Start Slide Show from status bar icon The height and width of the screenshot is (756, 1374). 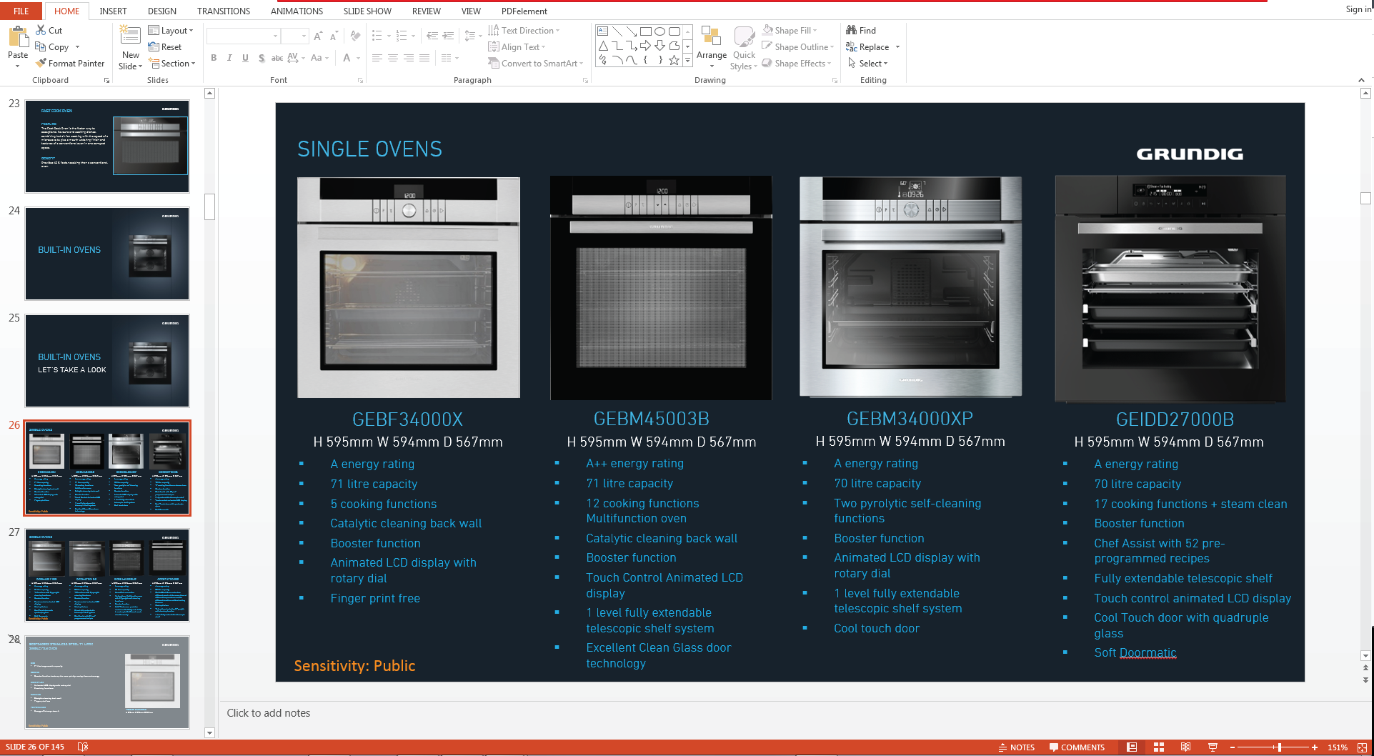click(x=1213, y=747)
